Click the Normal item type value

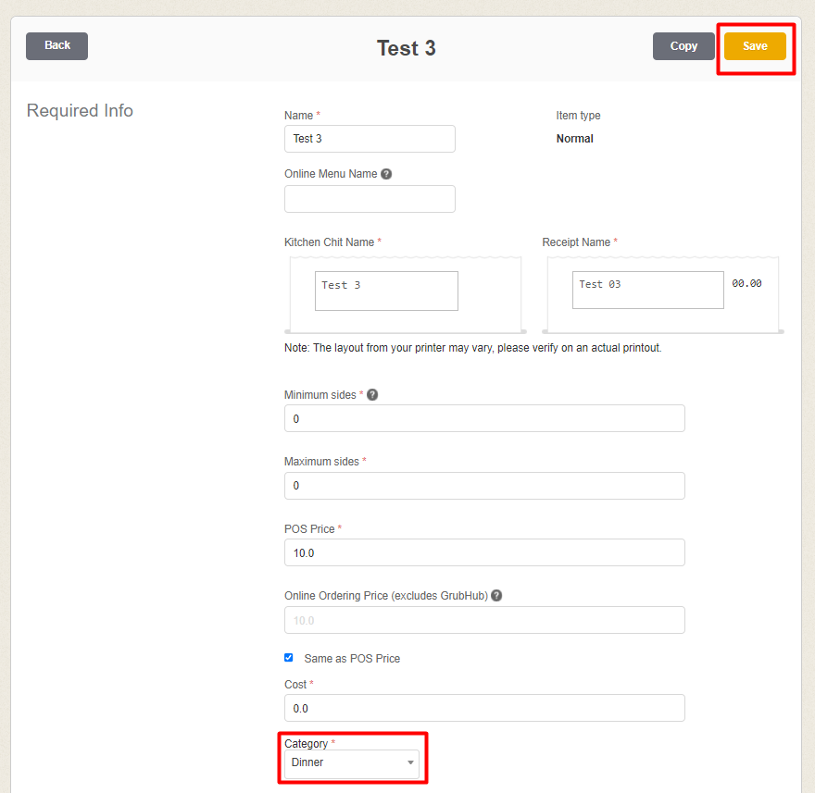pos(574,139)
